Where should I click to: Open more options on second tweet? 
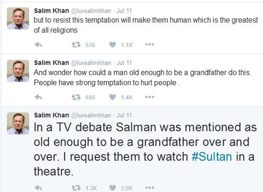[150, 97]
